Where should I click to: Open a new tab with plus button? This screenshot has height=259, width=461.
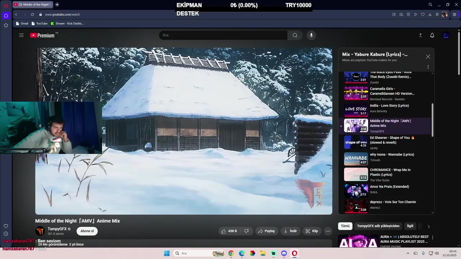57,5
